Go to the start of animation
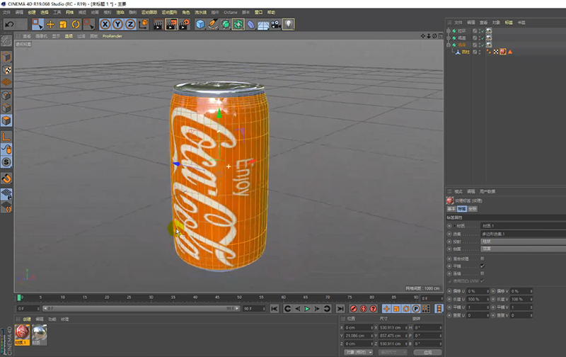 click(x=275, y=309)
